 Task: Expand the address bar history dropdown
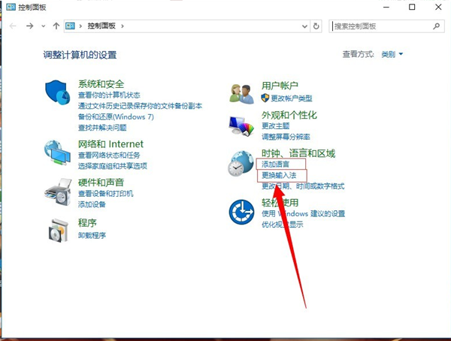coord(304,26)
